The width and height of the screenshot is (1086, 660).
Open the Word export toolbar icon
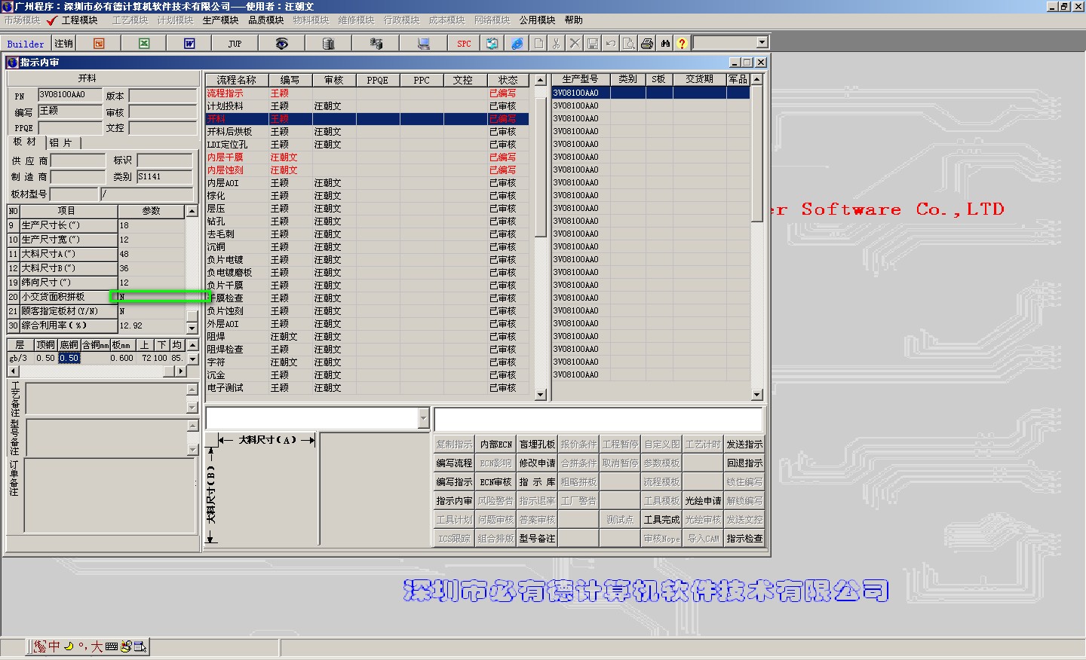tap(189, 44)
